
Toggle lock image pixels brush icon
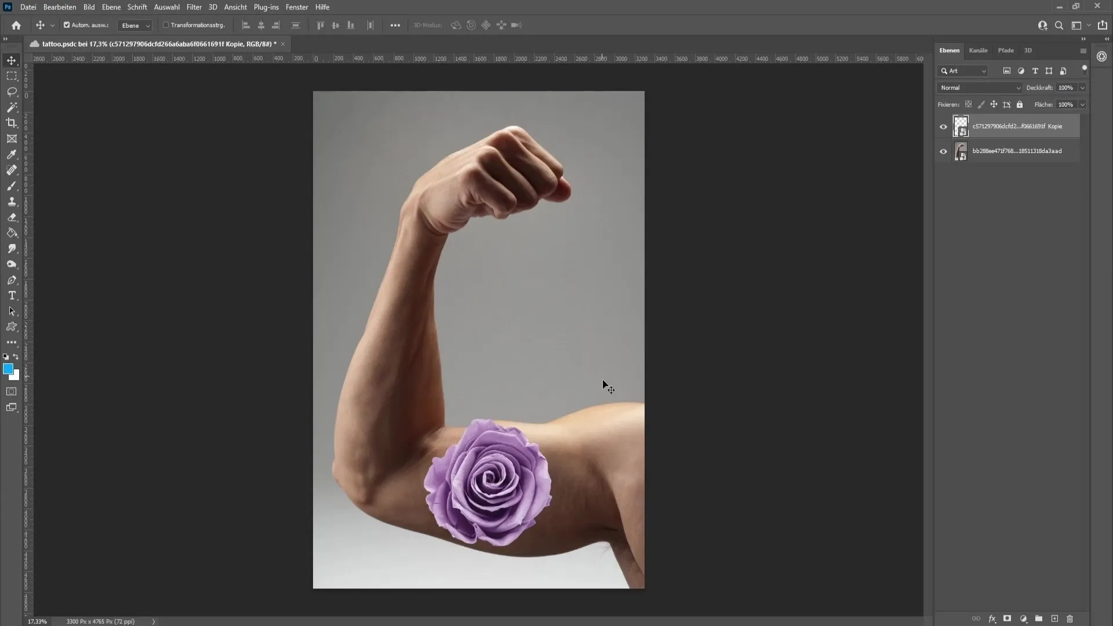point(981,104)
